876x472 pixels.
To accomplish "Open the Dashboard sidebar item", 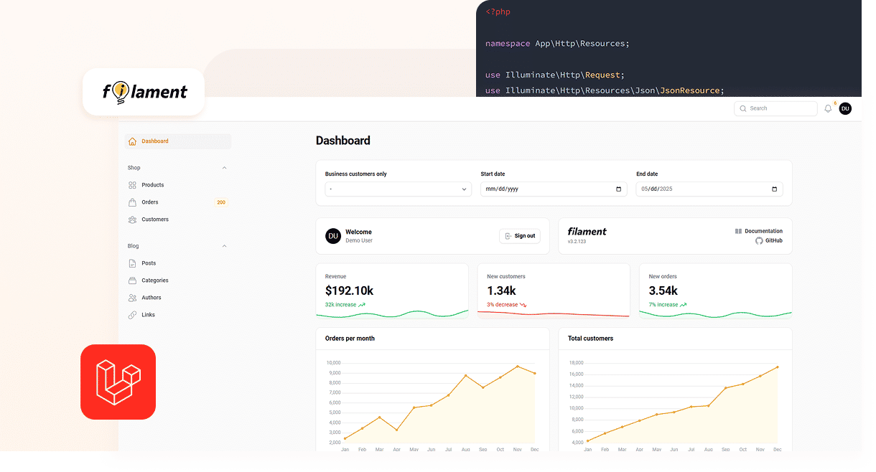I will click(x=177, y=141).
